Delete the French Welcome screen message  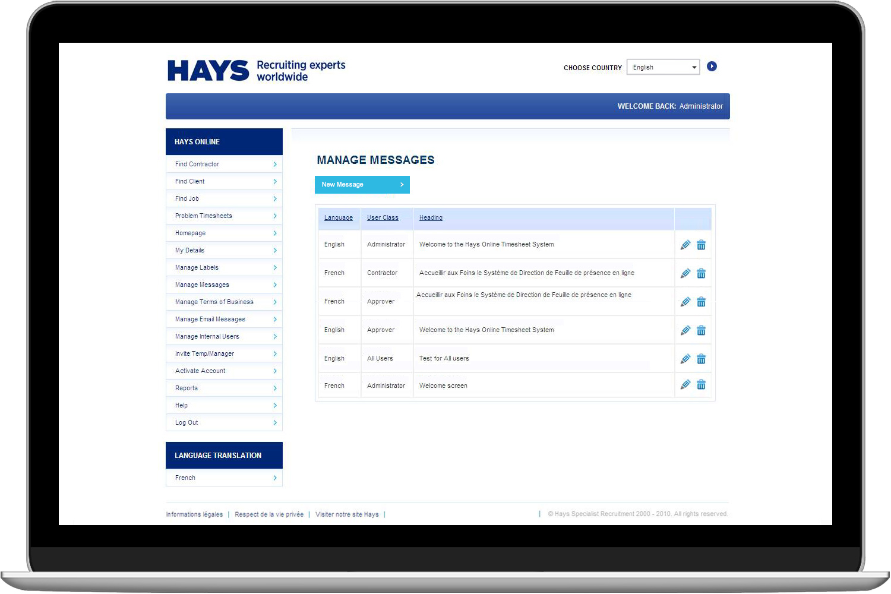[702, 384]
